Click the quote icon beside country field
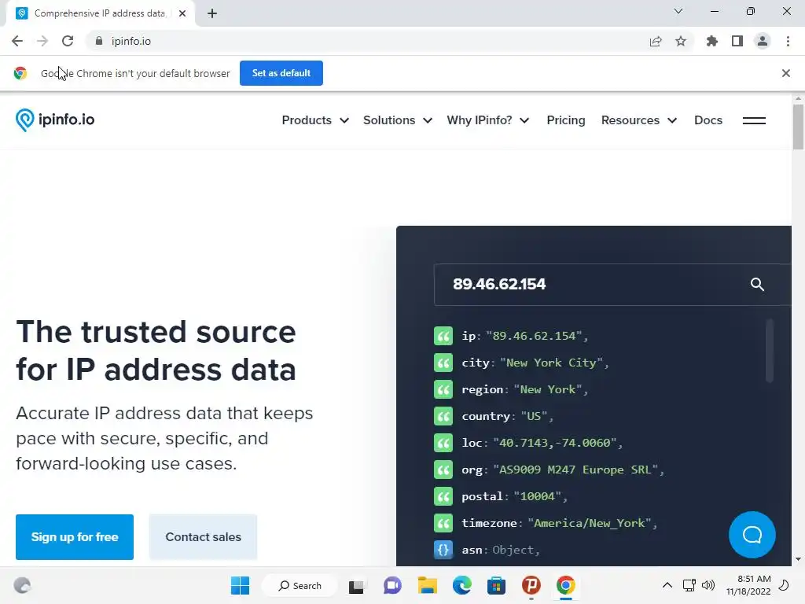This screenshot has width=805, height=604. pos(443,416)
